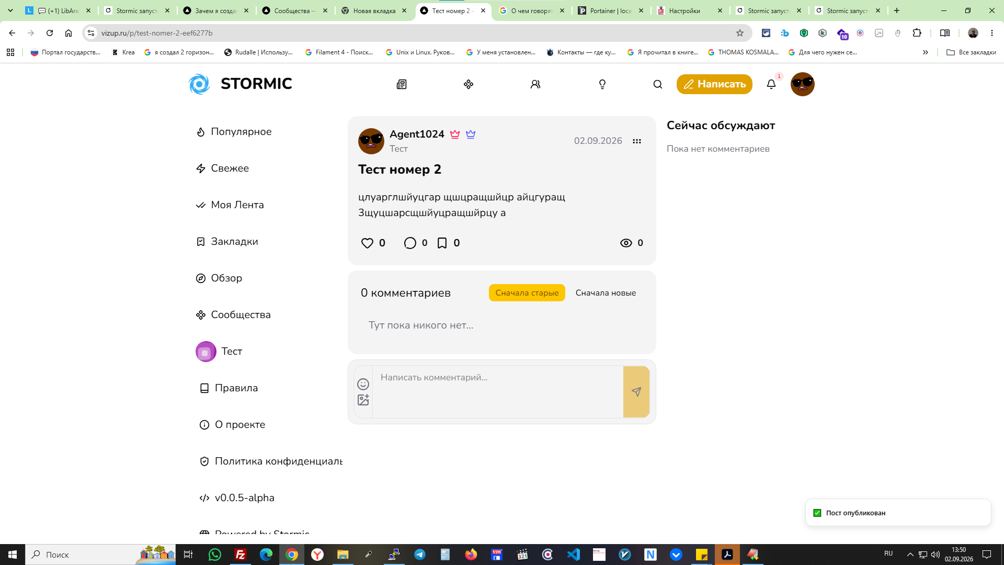This screenshot has height=565, width=1004.
Task: Like the post with heart icon
Action: pos(367,243)
